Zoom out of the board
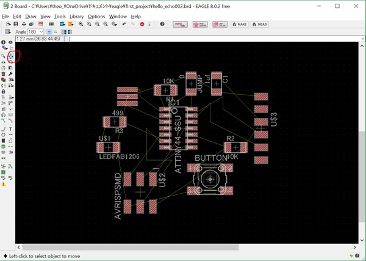This screenshot has height=261, width=366. pyautogui.click(x=98, y=24)
